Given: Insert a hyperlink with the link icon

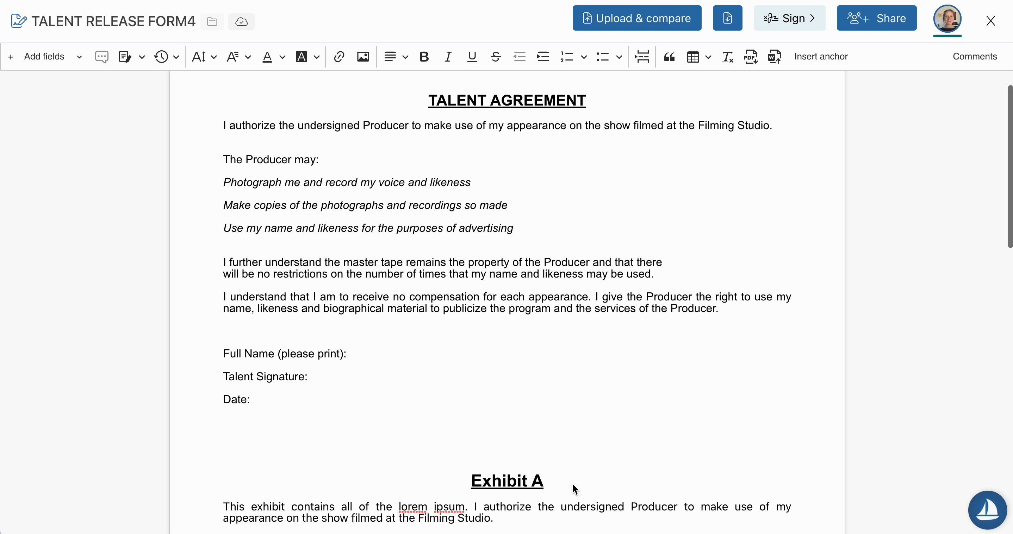Looking at the screenshot, I should point(339,57).
